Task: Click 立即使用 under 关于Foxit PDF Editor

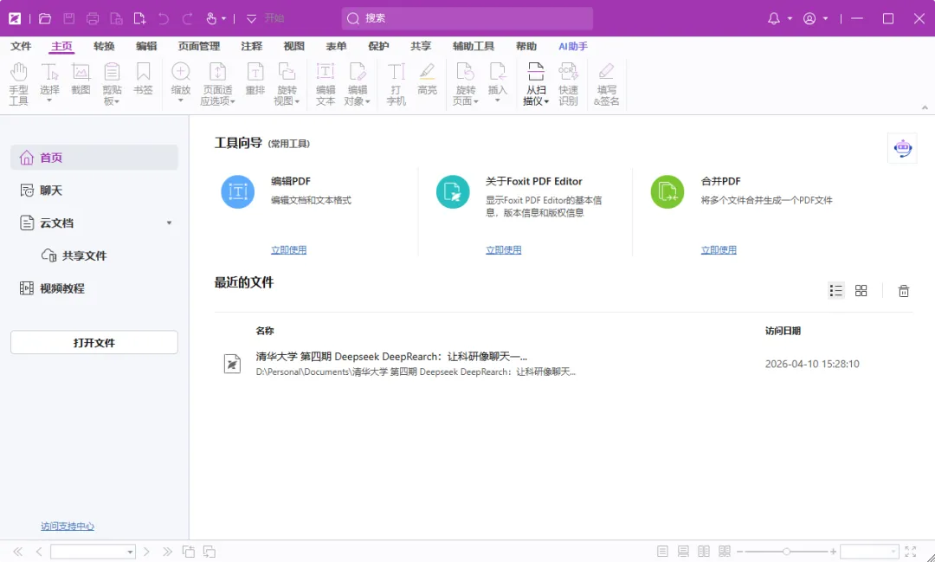Action: coord(503,250)
